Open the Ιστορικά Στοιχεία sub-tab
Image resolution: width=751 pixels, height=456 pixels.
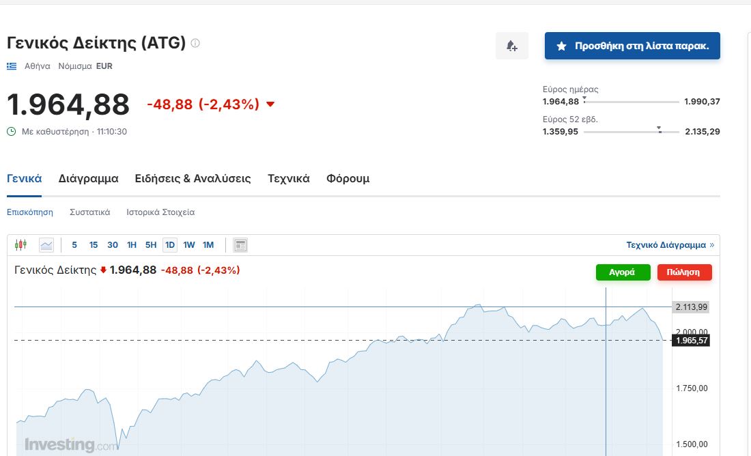coord(160,212)
